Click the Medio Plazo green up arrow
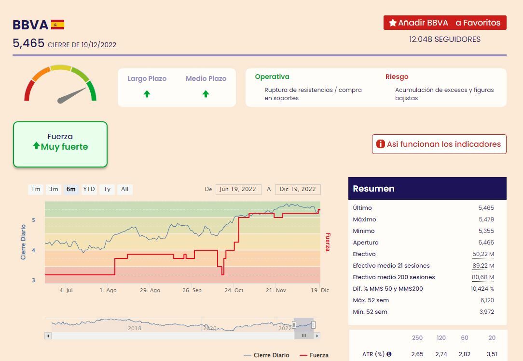523x361 pixels. 206,94
